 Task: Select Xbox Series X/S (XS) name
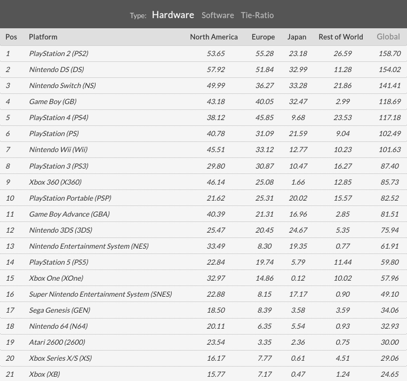(x=60, y=358)
